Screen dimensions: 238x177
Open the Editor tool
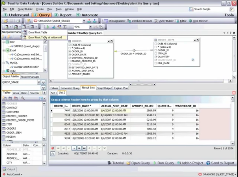pyautogui.click(x=181, y=21)
